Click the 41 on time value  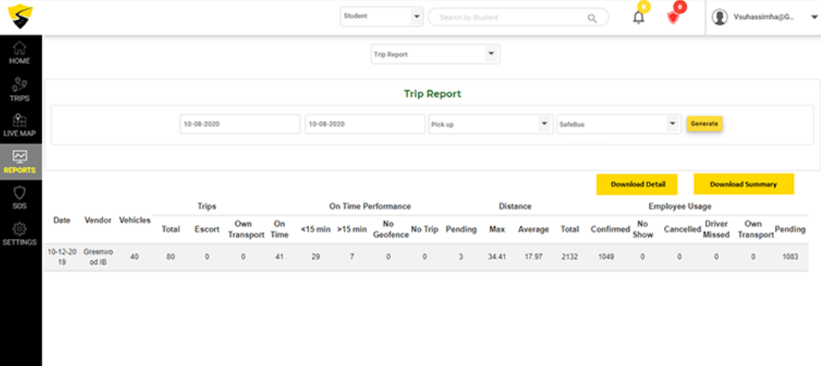(x=279, y=257)
